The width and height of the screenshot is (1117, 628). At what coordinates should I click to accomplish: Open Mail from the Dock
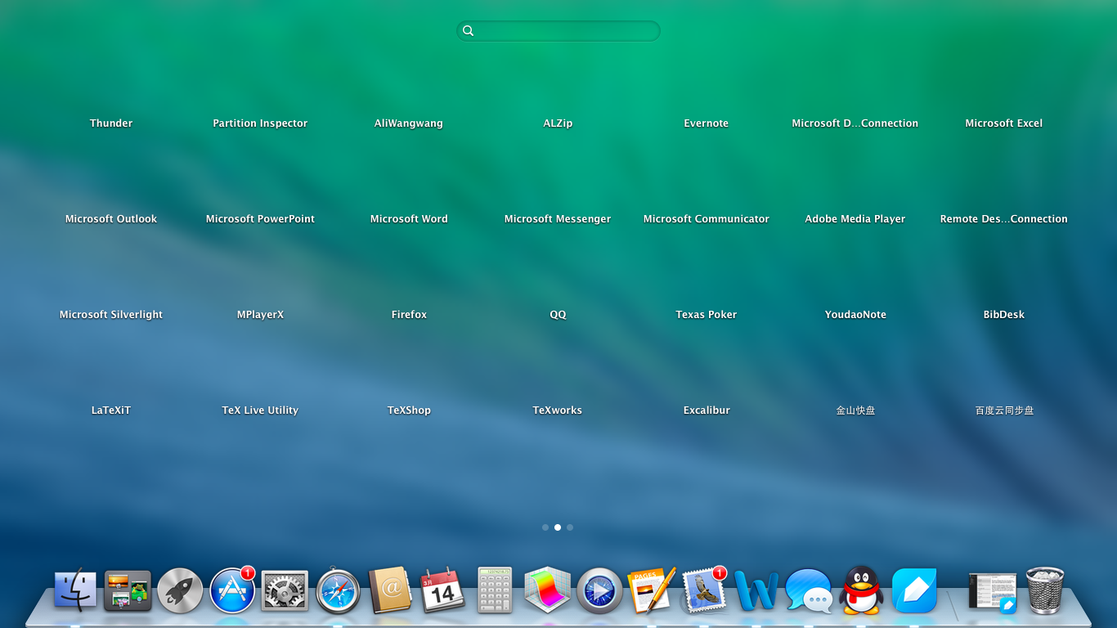point(703,590)
